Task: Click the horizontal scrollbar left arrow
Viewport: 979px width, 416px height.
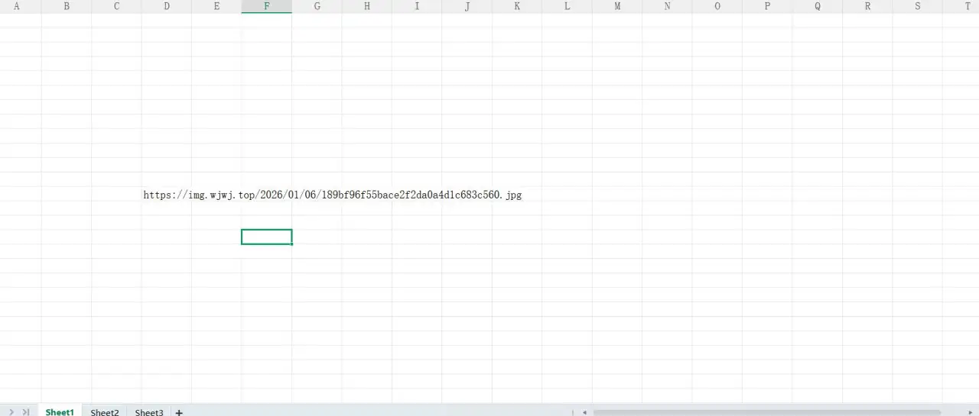Action: pos(585,412)
